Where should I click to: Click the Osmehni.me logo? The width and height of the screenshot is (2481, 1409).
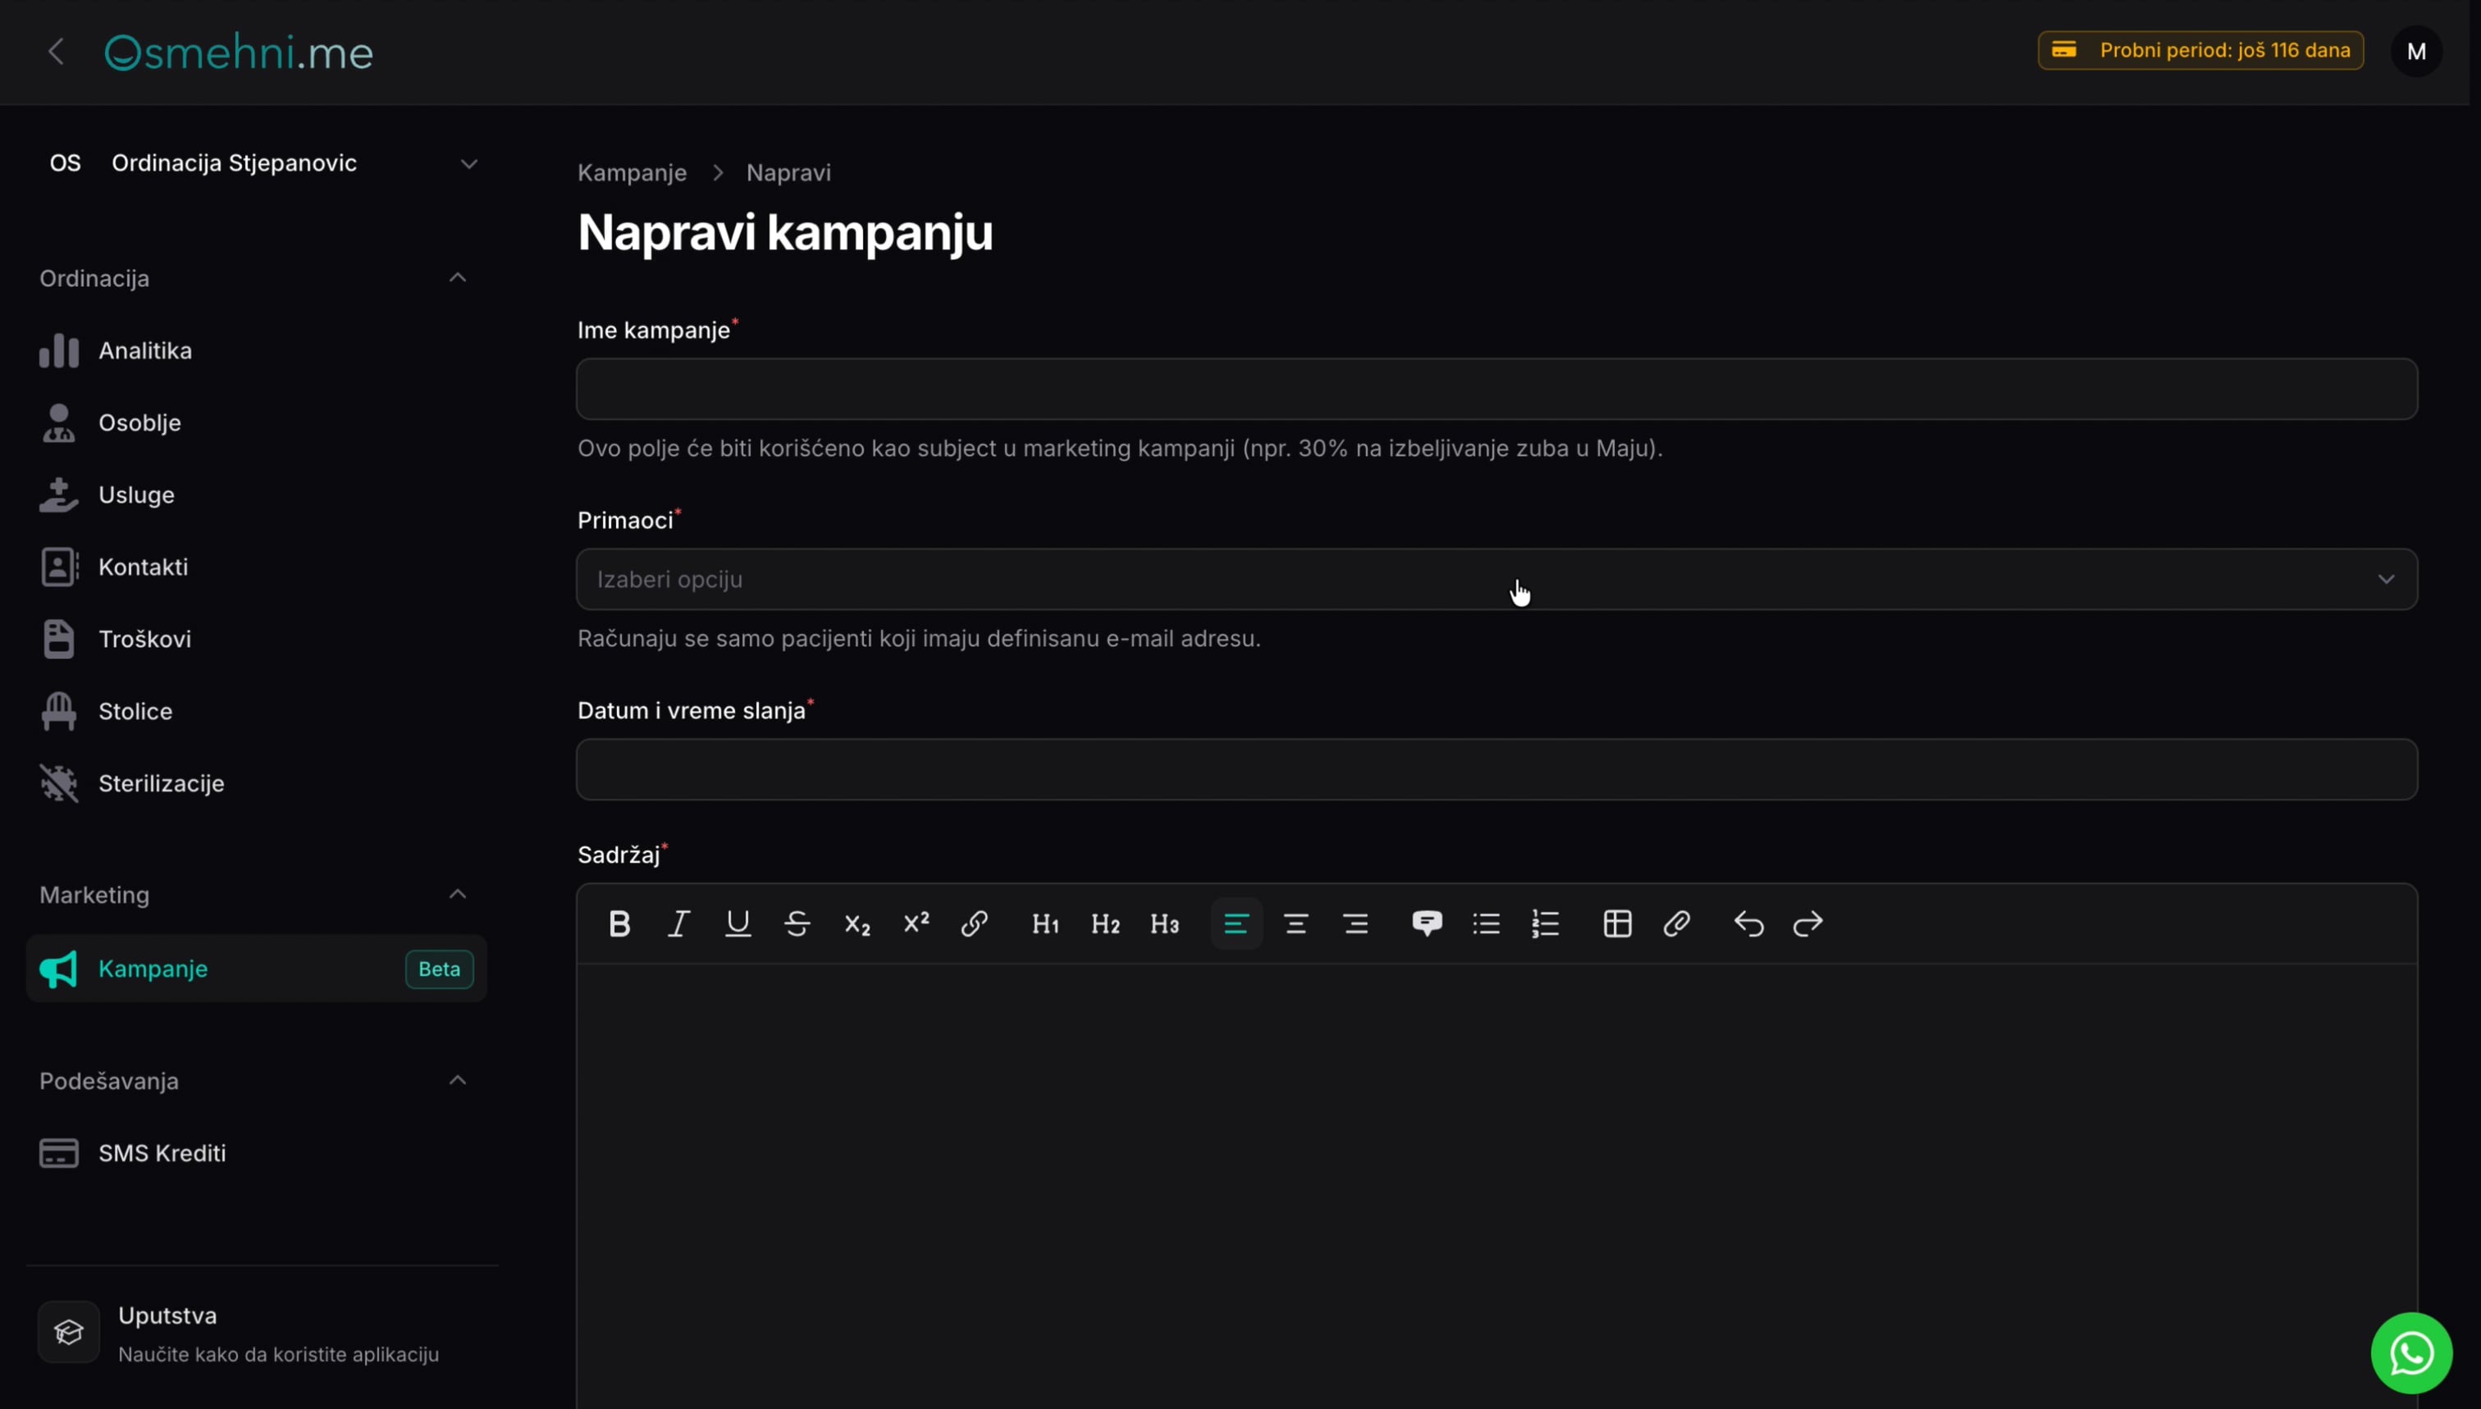238,52
